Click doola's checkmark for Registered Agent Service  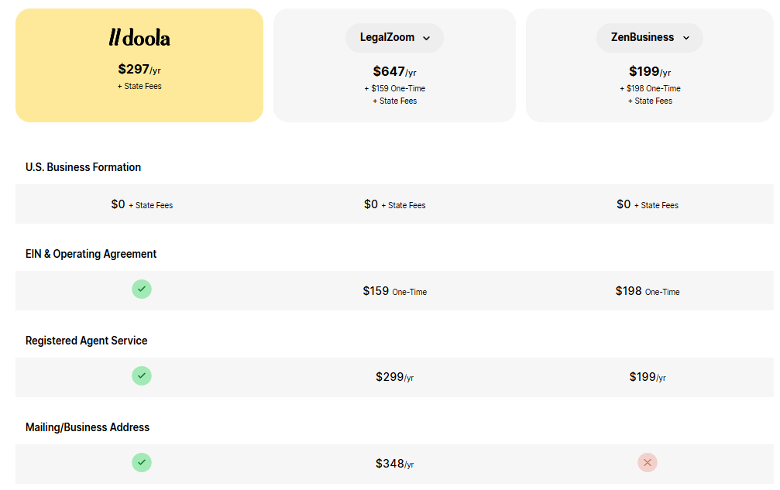142,375
